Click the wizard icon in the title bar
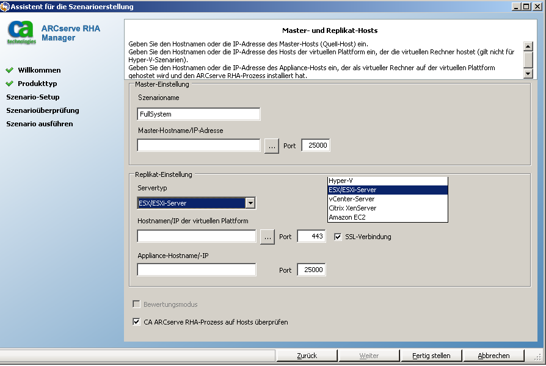 5,6
